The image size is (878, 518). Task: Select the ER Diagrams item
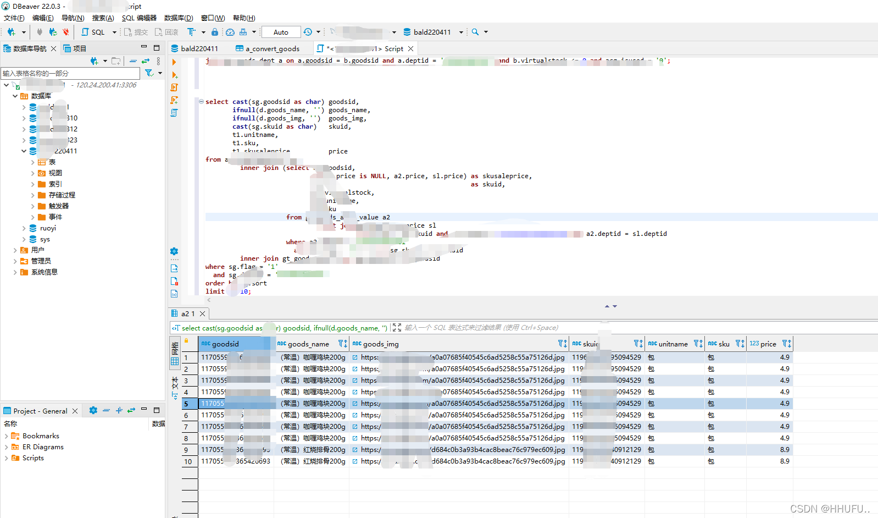pyautogui.click(x=37, y=447)
